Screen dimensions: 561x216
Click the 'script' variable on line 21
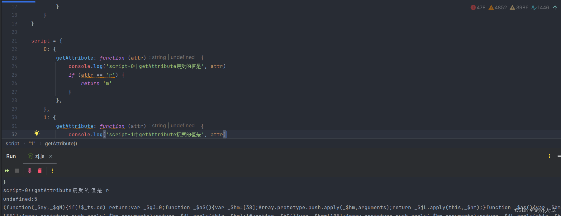coord(40,41)
